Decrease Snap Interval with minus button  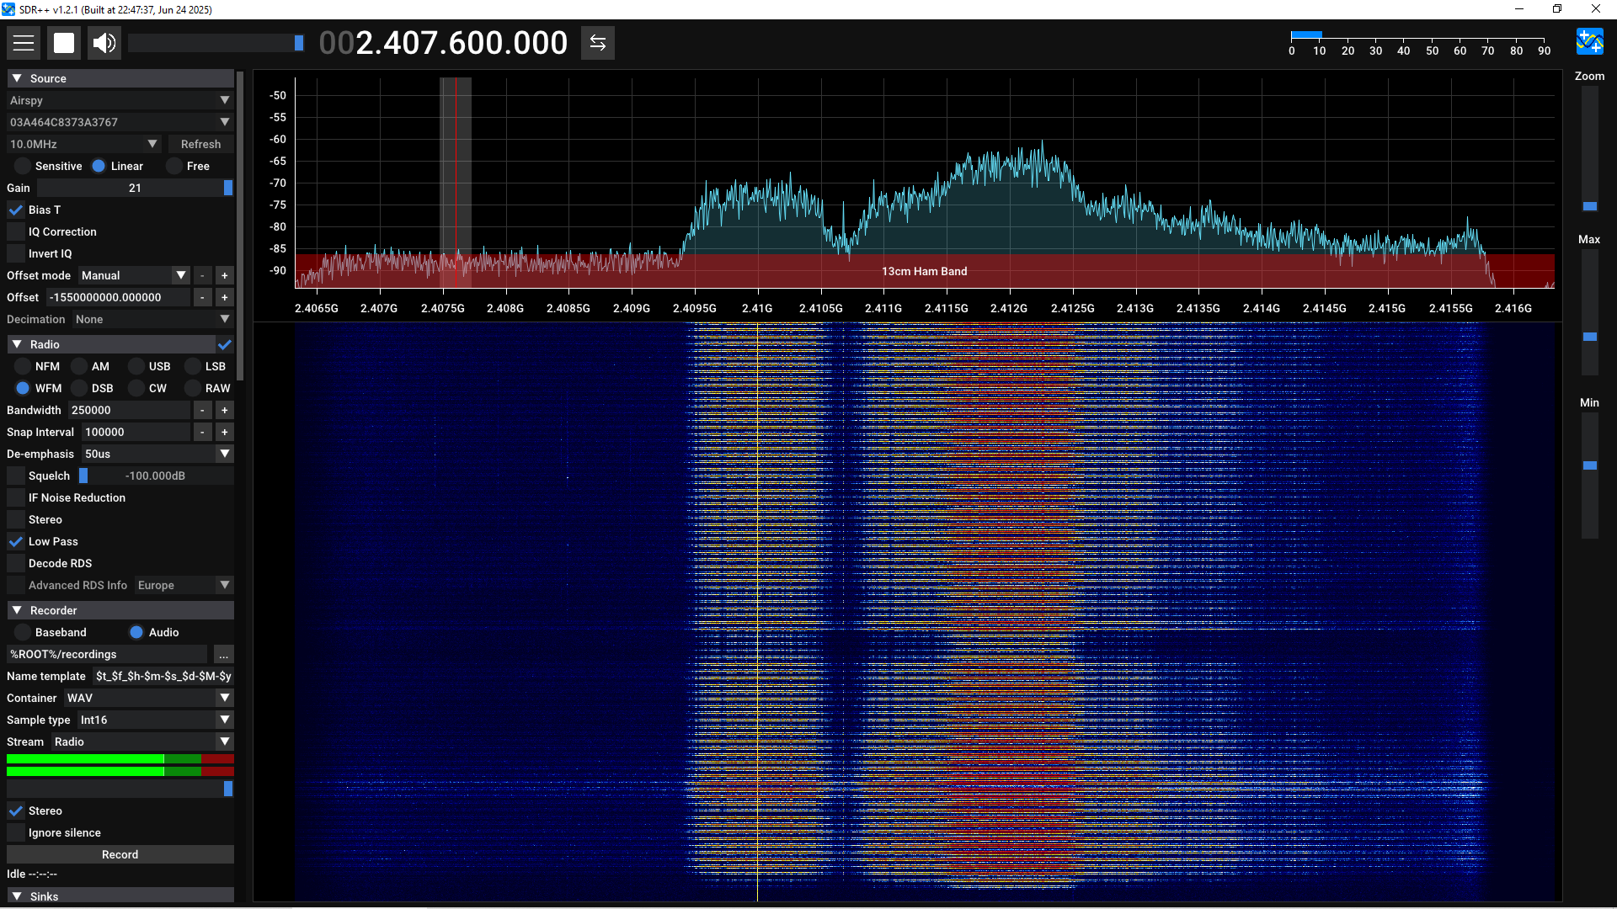(202, 432)
